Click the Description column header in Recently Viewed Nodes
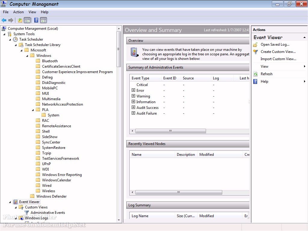Viewport: 308px width, 231px height. 186,155
